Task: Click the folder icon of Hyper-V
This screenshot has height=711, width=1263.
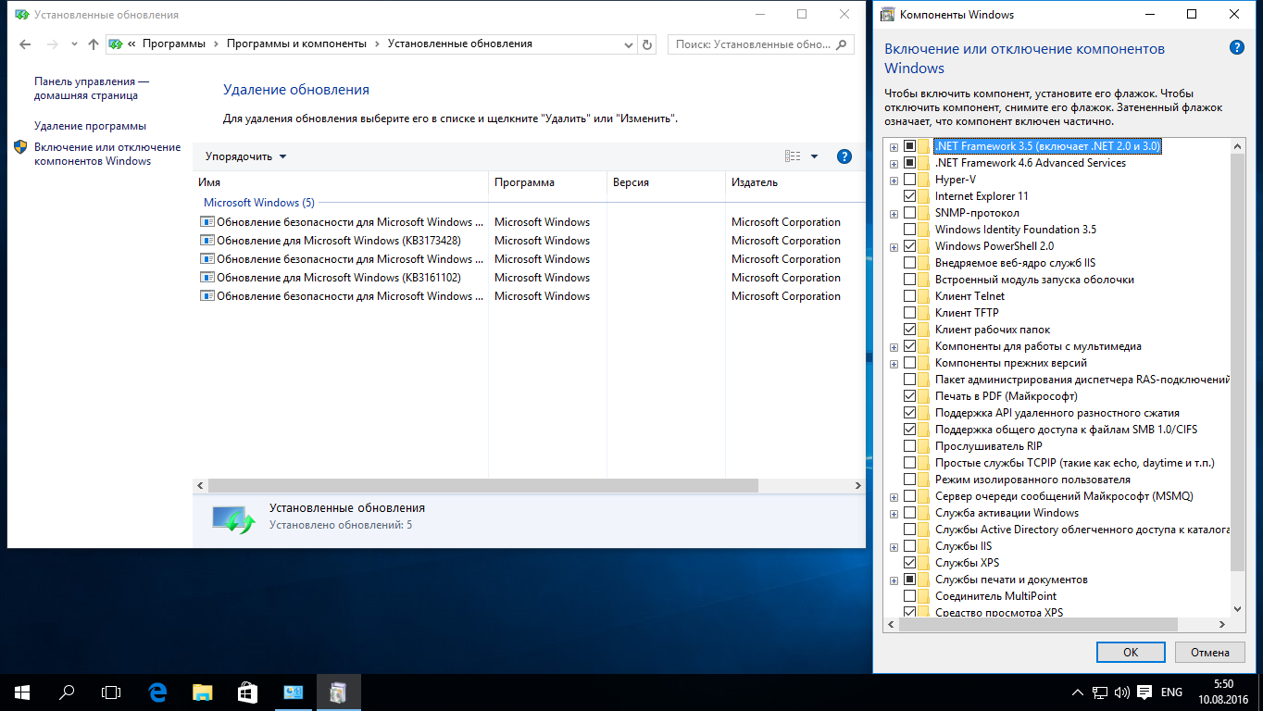Action: 924,180
